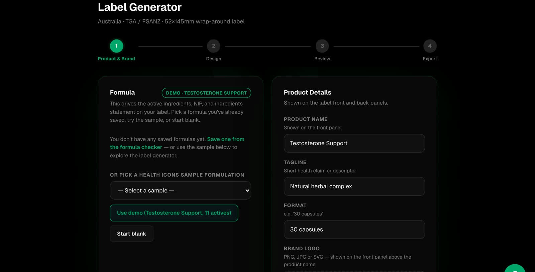Follow the Save one from the formula checker link

pos(177,143)
